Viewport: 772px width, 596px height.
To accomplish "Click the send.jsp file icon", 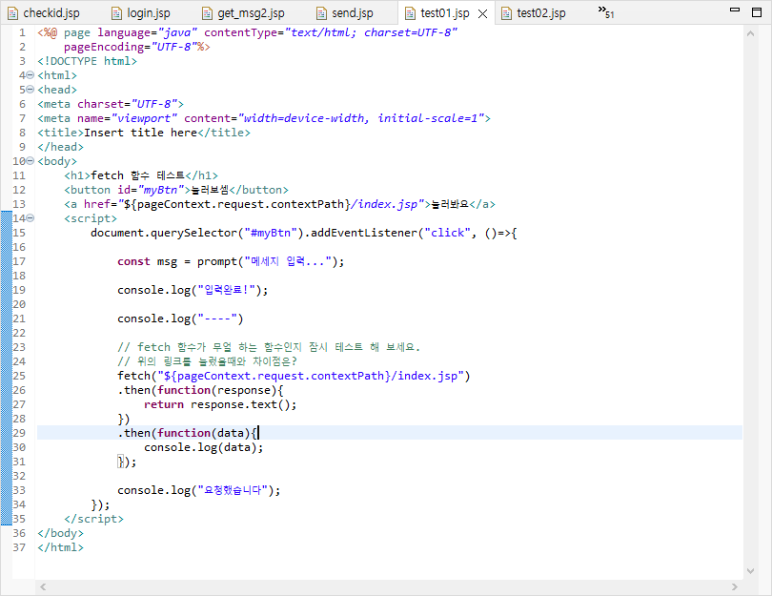I will click(x=321, y=13).
